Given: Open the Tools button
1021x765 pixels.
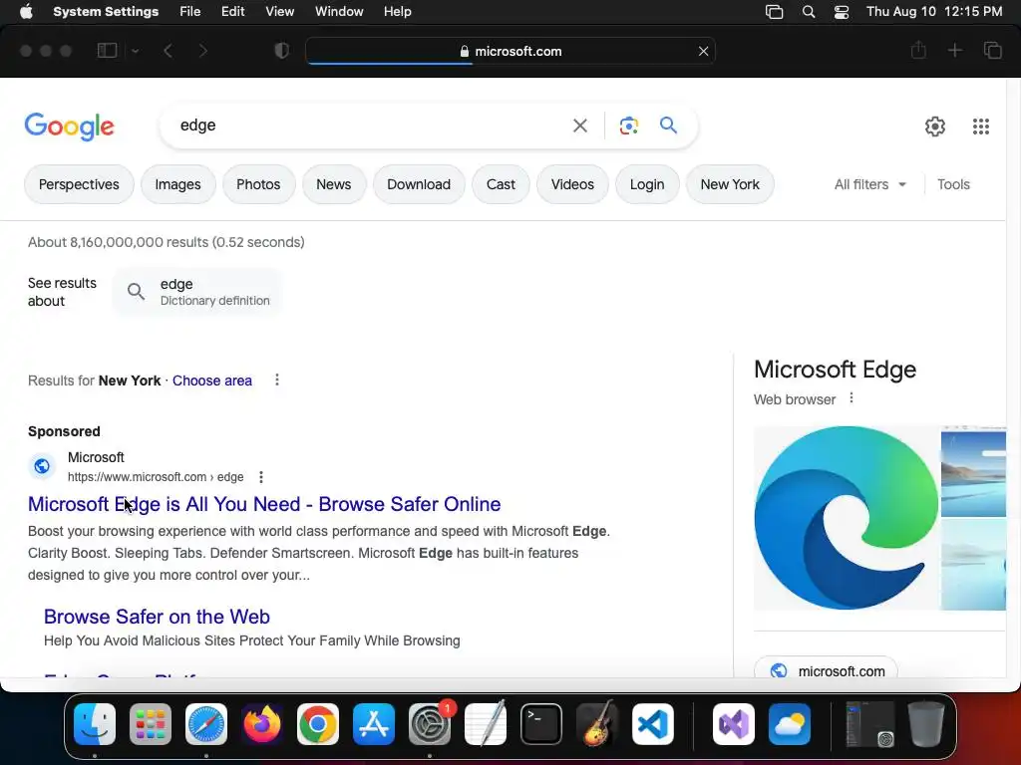Looking at the screenshot, I should (953, 184).
